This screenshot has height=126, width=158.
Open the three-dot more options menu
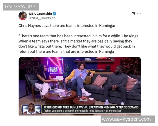(139, 14)
